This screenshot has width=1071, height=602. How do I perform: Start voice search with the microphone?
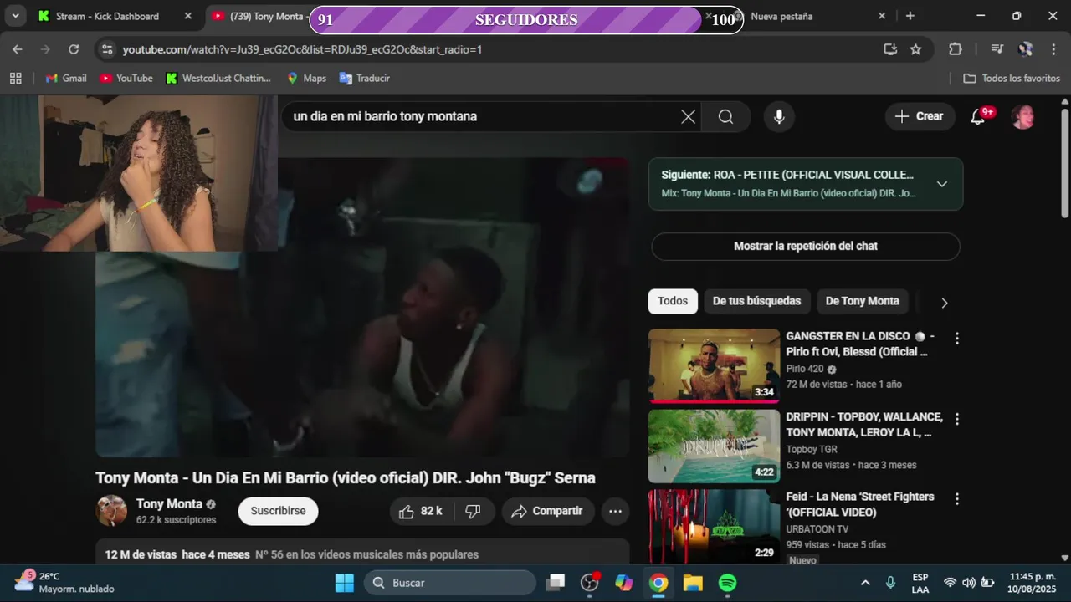click(x=779, y=116)
